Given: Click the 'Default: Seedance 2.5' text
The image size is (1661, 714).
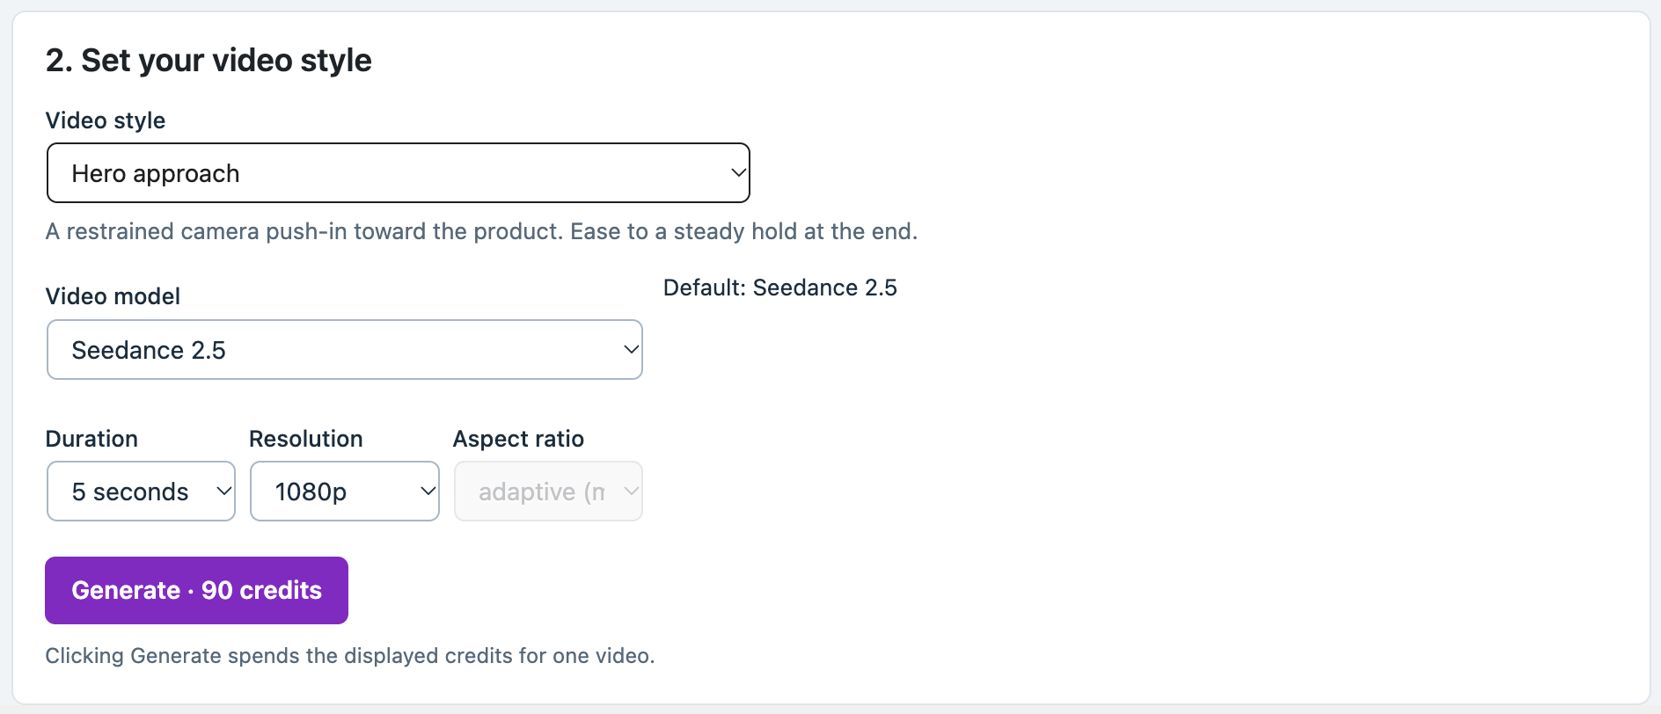Looking at the screenshot, I should (x=780, y=288).
